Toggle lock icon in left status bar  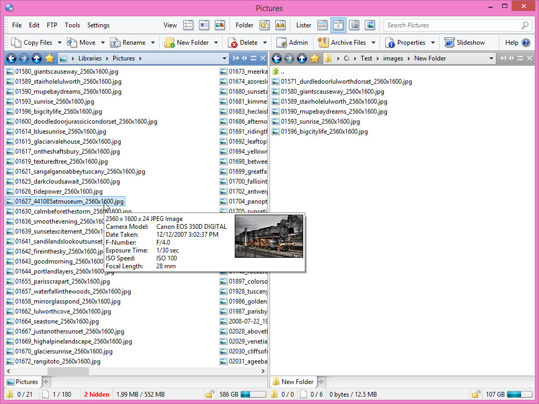[x=209, y=394]
